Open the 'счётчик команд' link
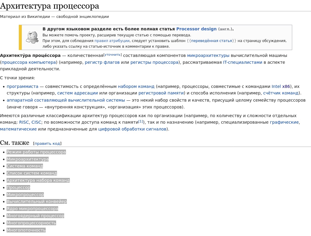 [x=281, y=93]
